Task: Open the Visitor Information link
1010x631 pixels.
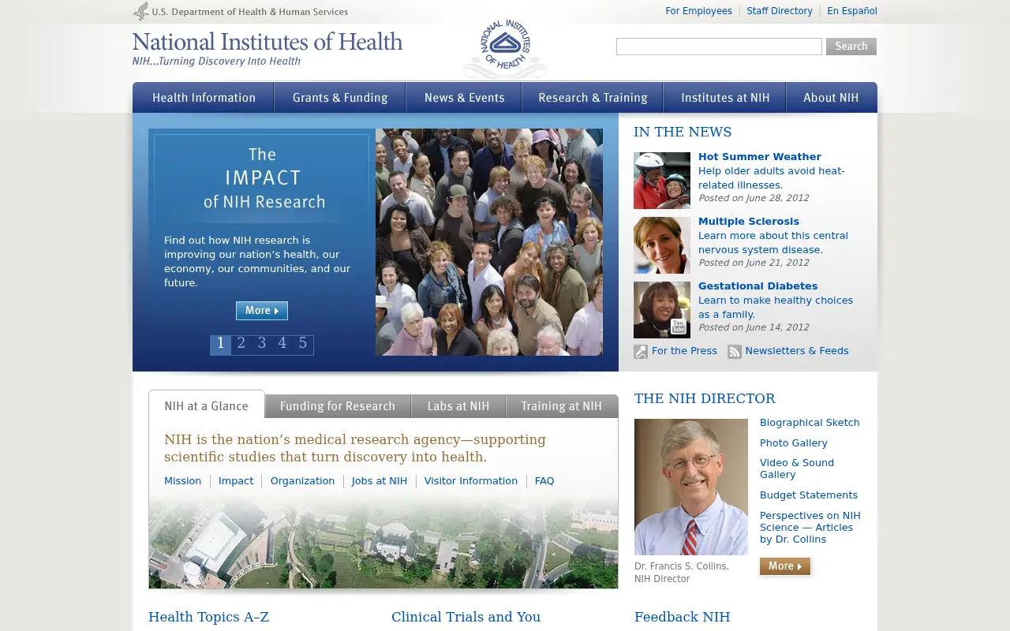Action: click(x=471, y=481)
